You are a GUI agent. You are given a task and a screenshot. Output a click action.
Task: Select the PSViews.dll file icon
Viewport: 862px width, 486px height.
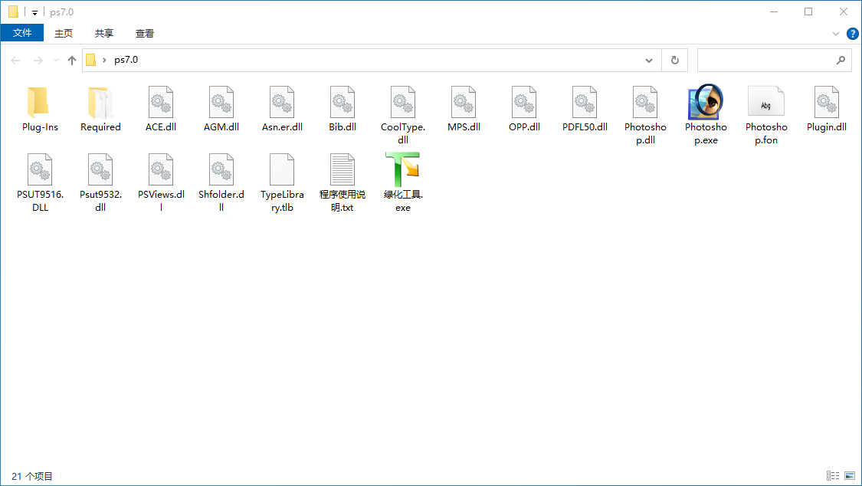click(161, 169)
